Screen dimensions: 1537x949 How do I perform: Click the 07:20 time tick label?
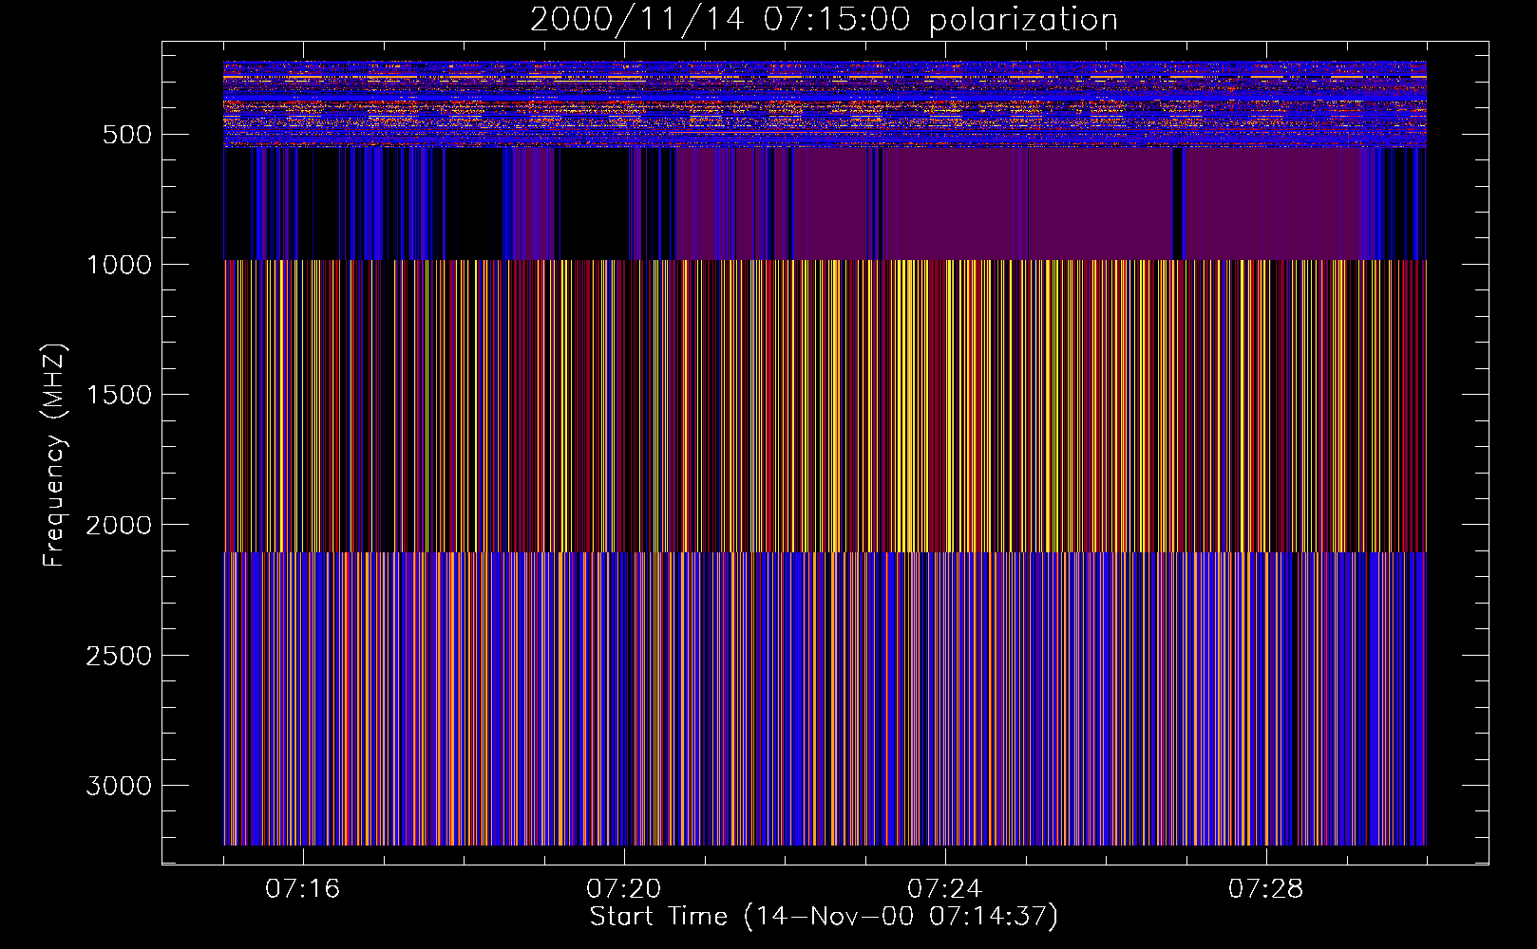(624, 889)
